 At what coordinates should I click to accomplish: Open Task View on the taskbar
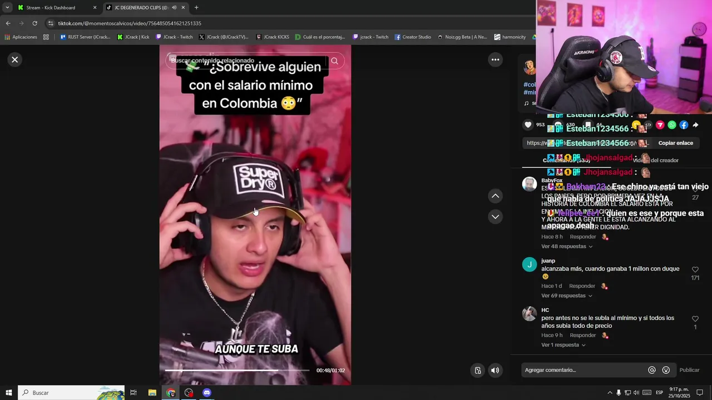pyautogui.click(x=133, y=393)
